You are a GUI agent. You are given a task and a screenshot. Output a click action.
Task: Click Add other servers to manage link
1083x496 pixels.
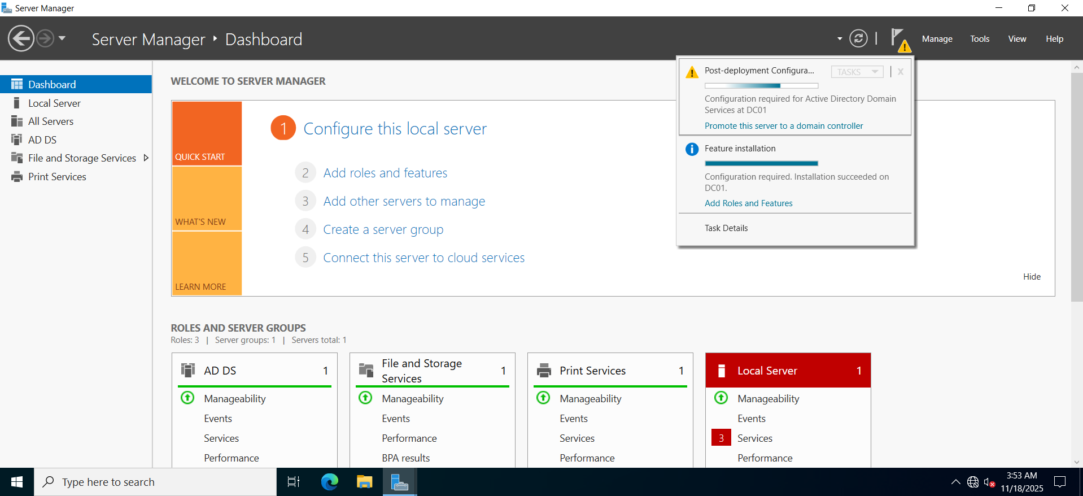404,201
